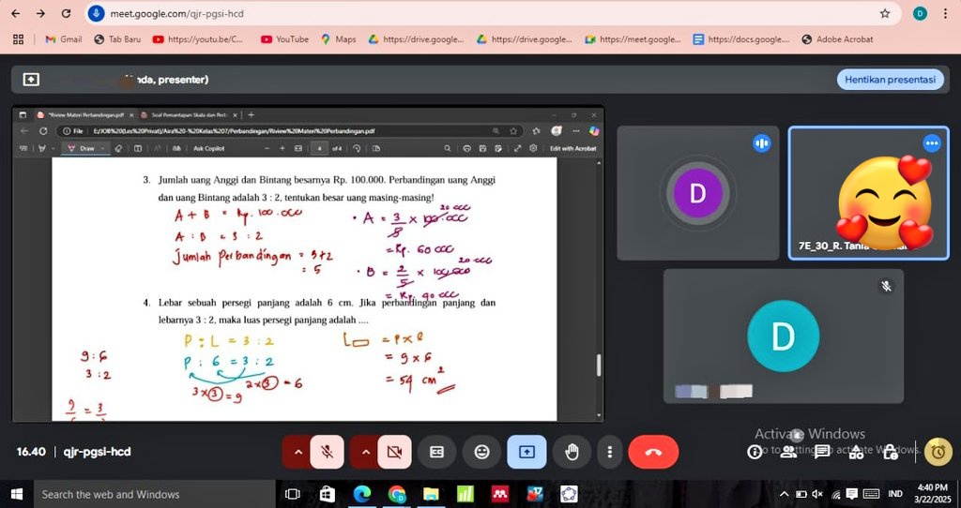Switch to Soal Pemantapan Skala tab
This screenshot has height=508, width=961.
point(189,114)
